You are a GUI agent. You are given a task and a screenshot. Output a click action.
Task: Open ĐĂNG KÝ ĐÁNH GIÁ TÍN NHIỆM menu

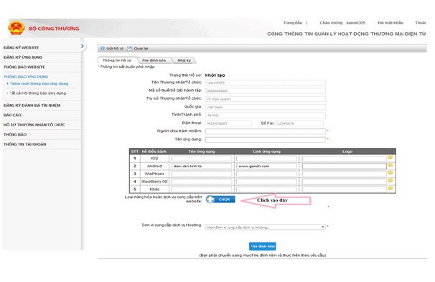pyautogui.click(x=32, y=105)
